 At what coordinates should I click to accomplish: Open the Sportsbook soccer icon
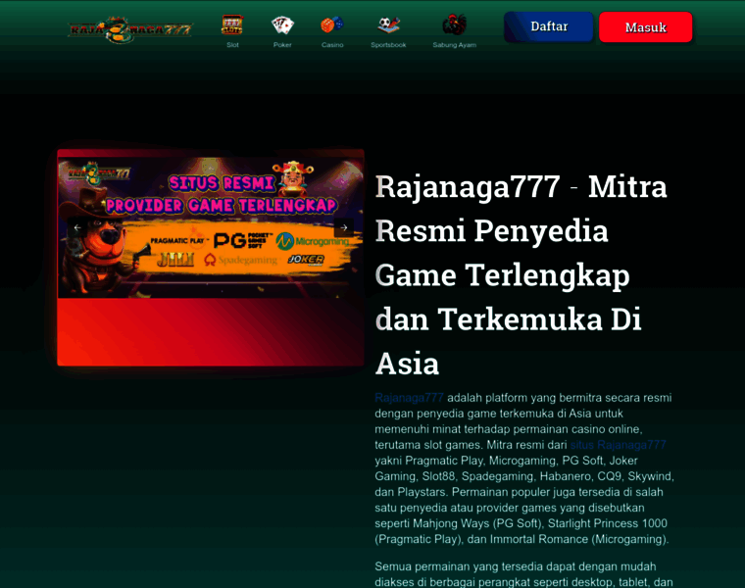tap(388, 25)
